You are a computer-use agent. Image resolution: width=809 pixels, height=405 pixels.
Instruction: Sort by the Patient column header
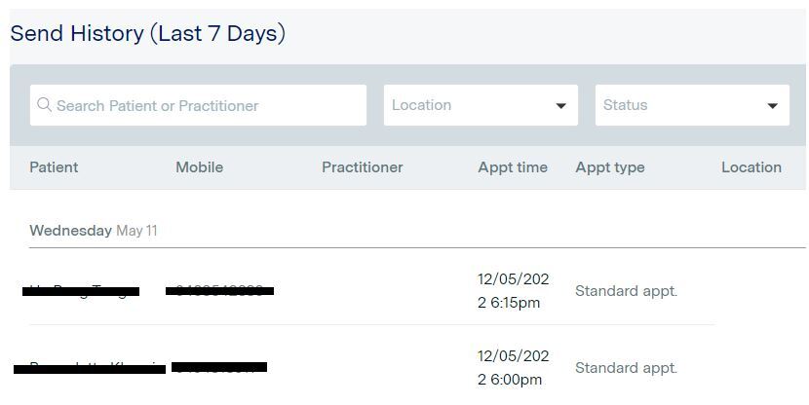pyautogui.click(x=54, y=167)
